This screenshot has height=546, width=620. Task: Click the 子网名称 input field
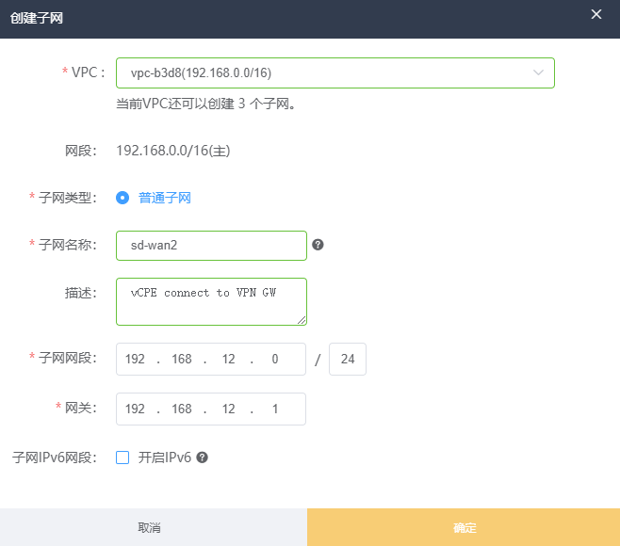coord(212,246)
